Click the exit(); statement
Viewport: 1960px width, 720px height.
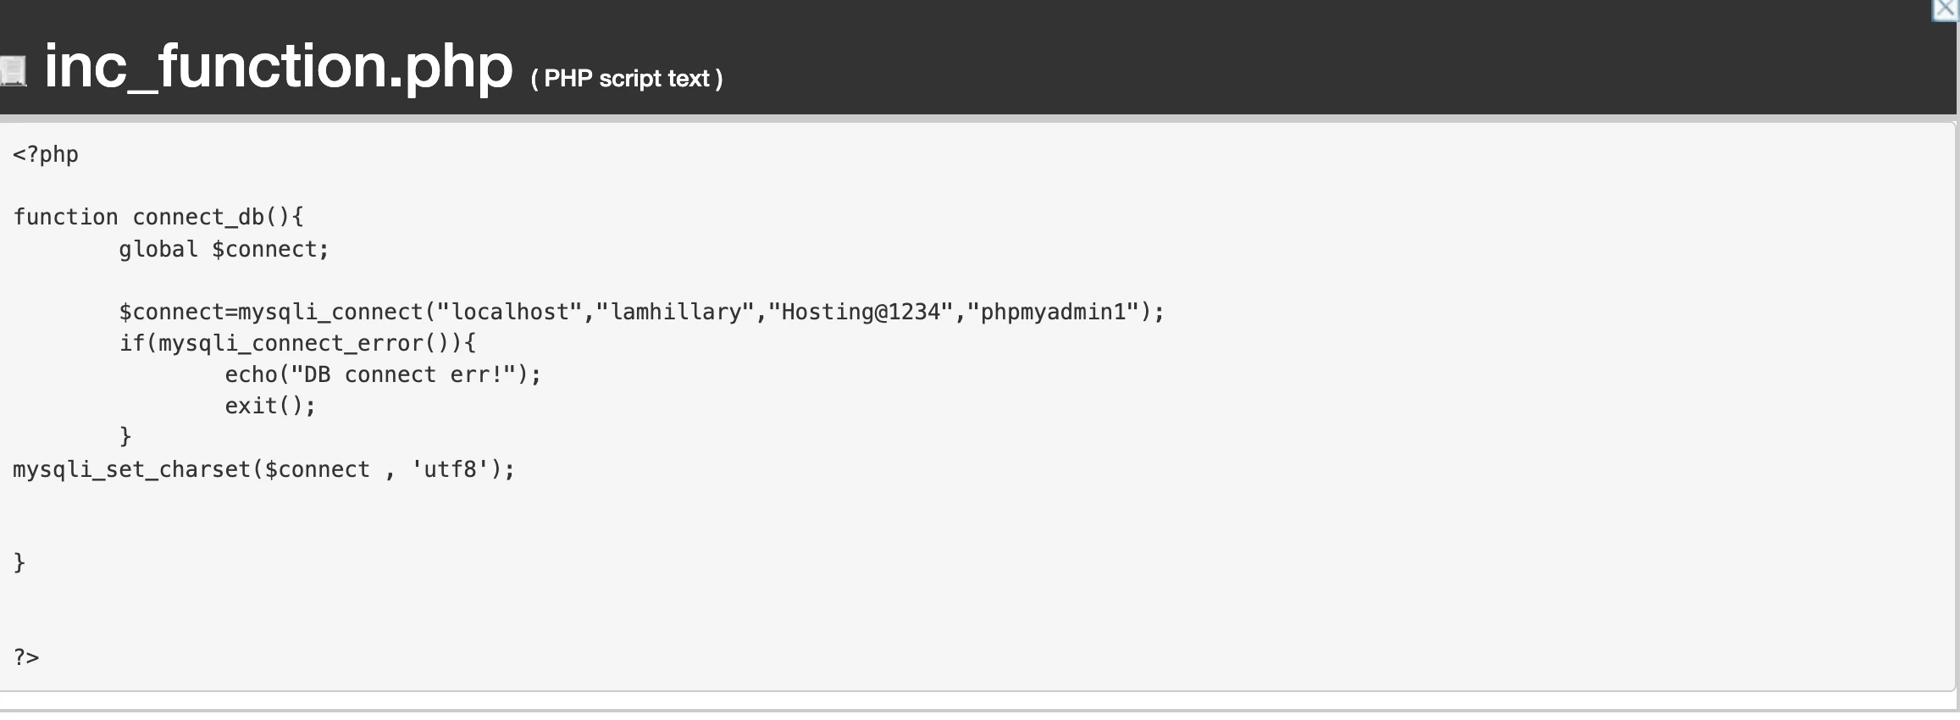(270, 406)
